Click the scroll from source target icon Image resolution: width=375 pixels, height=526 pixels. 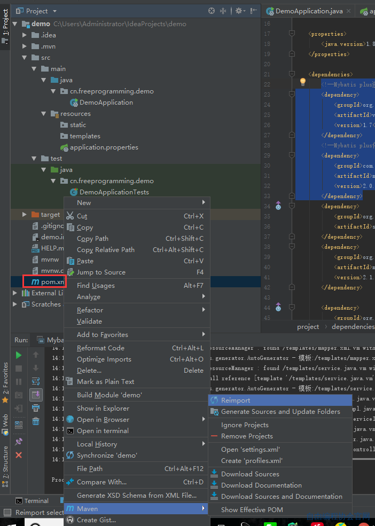coord(212,11)
